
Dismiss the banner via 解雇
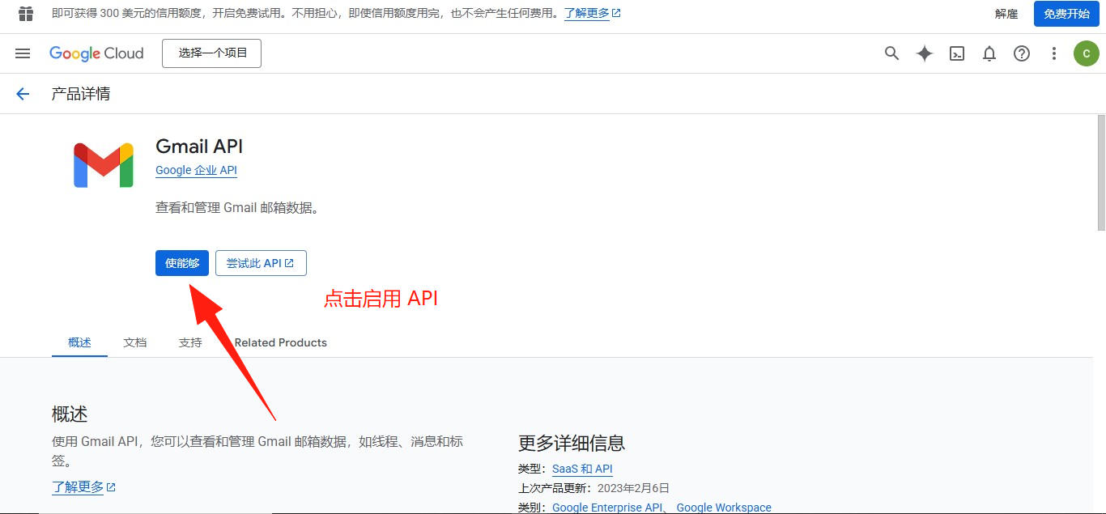pos(1006,14)
